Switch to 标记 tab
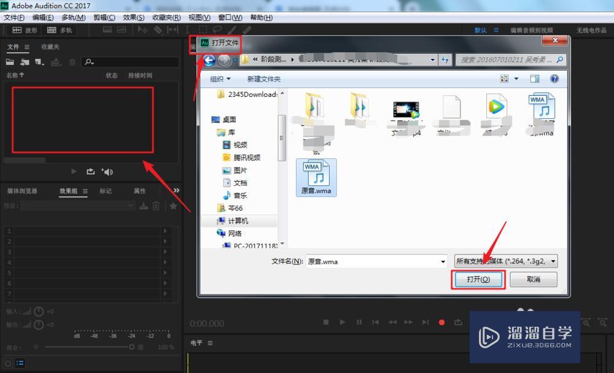The height and width of the screenshot is (373, 614). coord(106,191)
